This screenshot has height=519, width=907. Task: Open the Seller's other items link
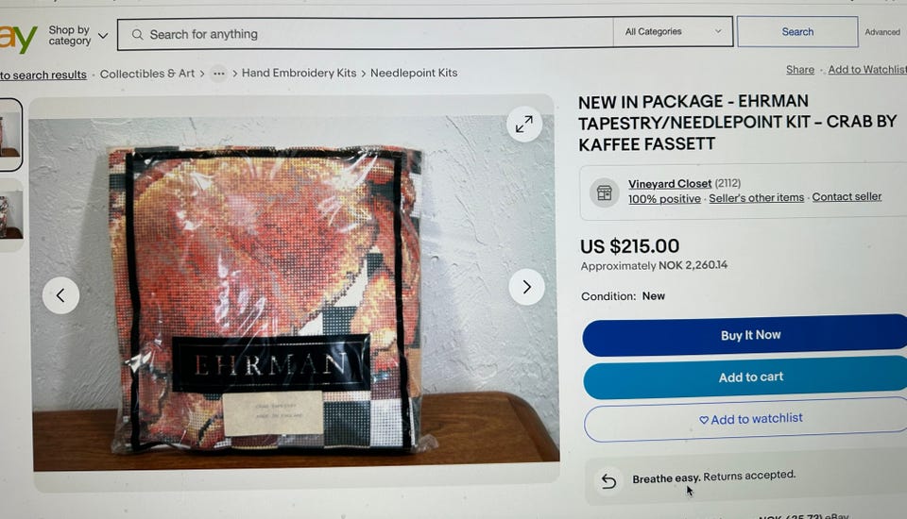pos(757,197)
